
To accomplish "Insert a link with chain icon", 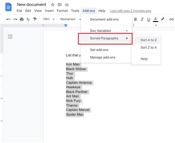I will [x=171, y=19].
